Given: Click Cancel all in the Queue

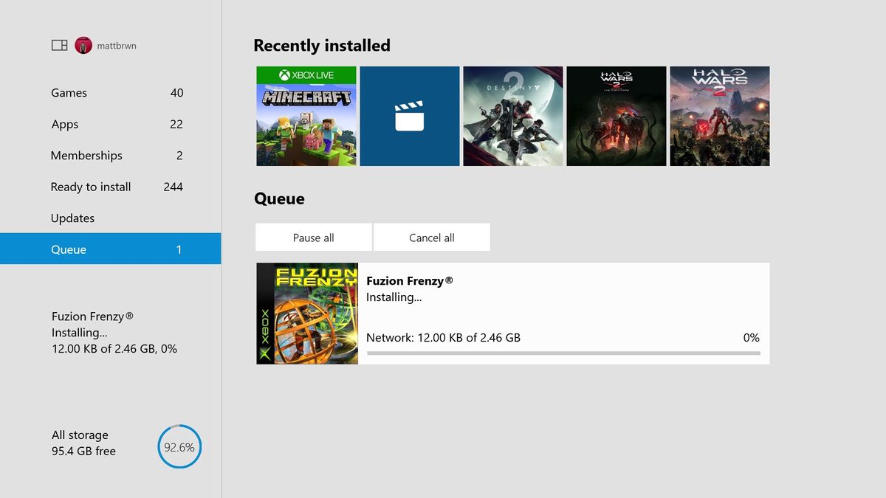Looking at the screenshot, I should tap(431, 237).
